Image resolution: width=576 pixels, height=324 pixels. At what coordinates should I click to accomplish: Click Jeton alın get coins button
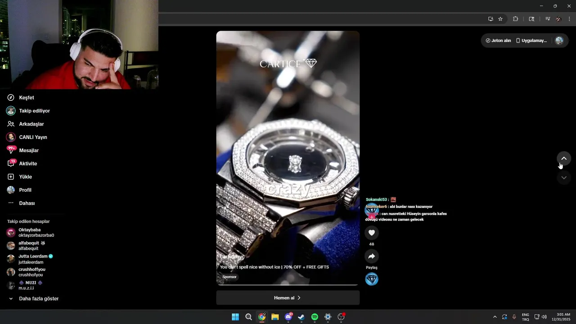tap(498, 40)
